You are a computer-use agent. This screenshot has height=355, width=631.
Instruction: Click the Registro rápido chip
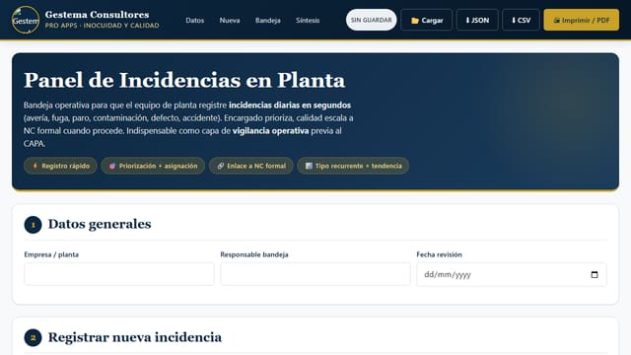click(x=60, y=166)
